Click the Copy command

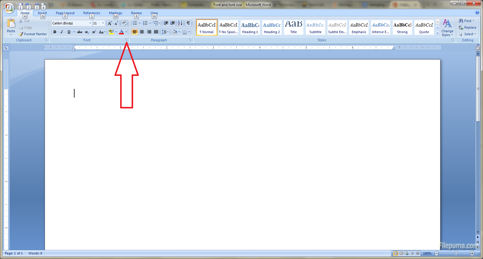pyautogui.click(x=25, y=27)
